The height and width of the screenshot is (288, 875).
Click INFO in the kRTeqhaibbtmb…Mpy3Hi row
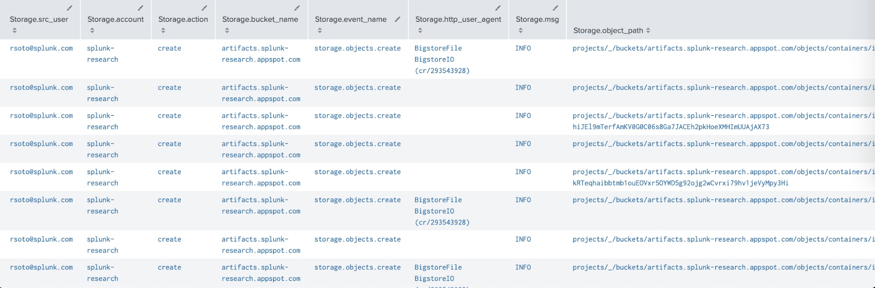pos(523,172)
